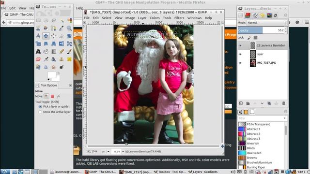Select the Crop tool
Viewport: 310px width, 174px height.
tap(62, 36)
